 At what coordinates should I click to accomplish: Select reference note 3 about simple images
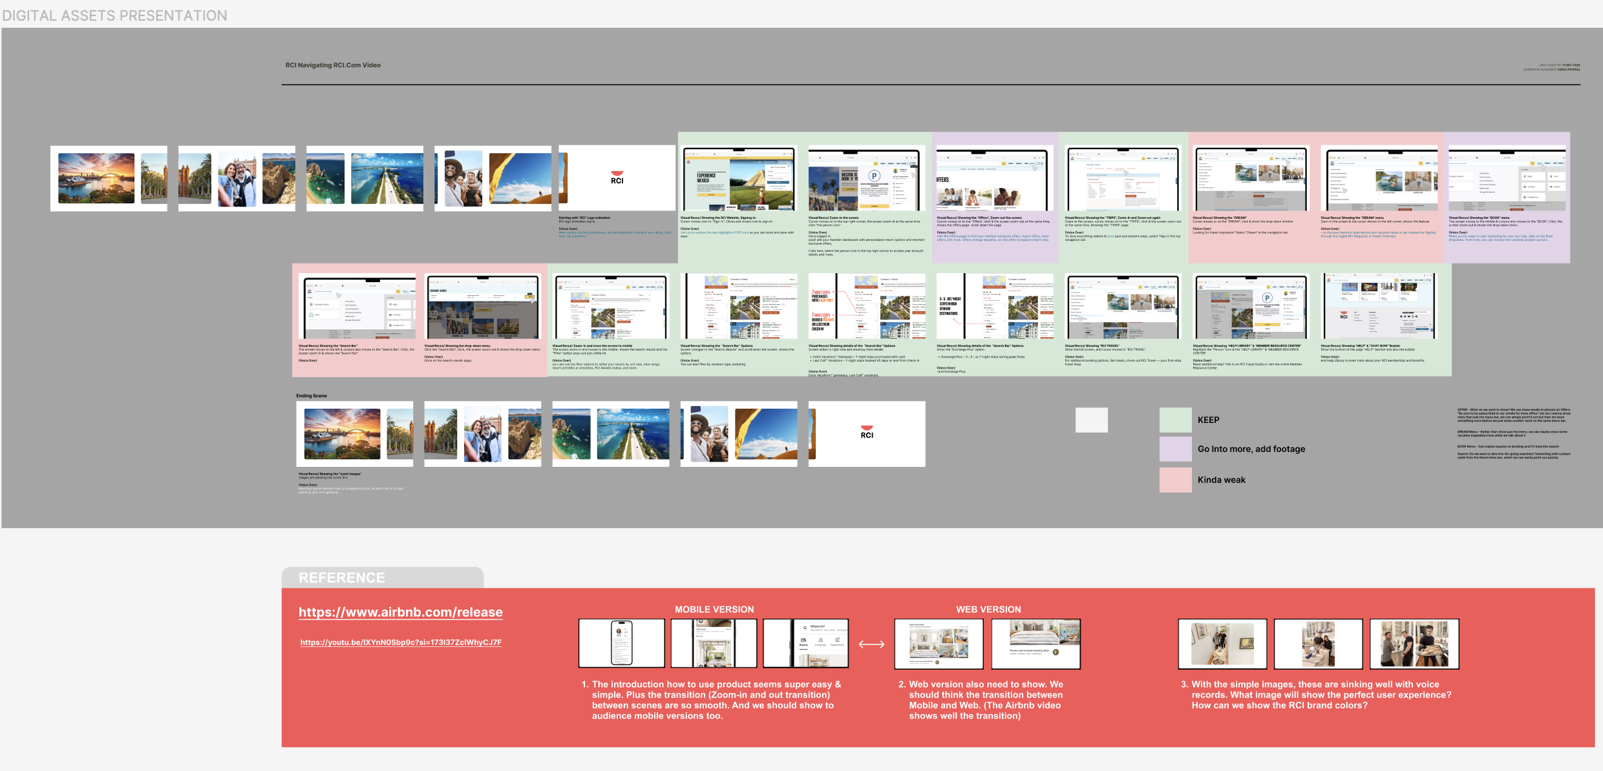(1316, 695)
